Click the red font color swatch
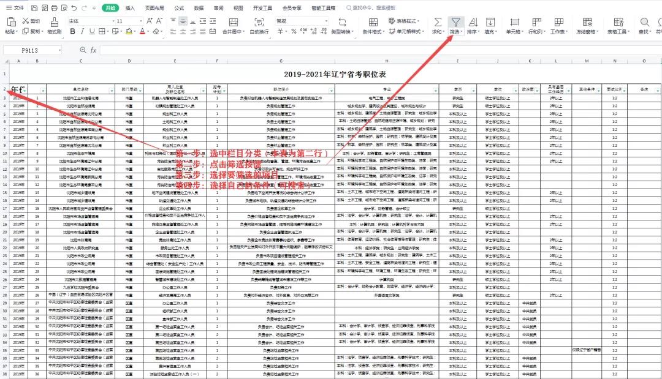662x379 pixels. 142,31
